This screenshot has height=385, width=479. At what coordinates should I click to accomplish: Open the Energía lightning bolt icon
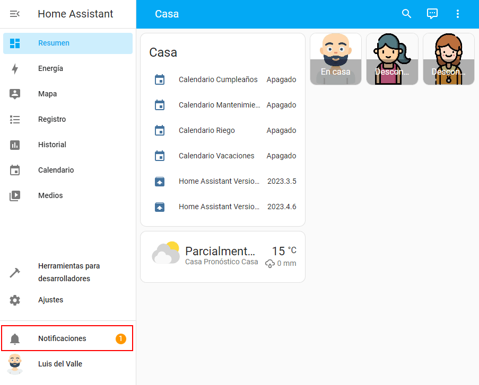15,69
